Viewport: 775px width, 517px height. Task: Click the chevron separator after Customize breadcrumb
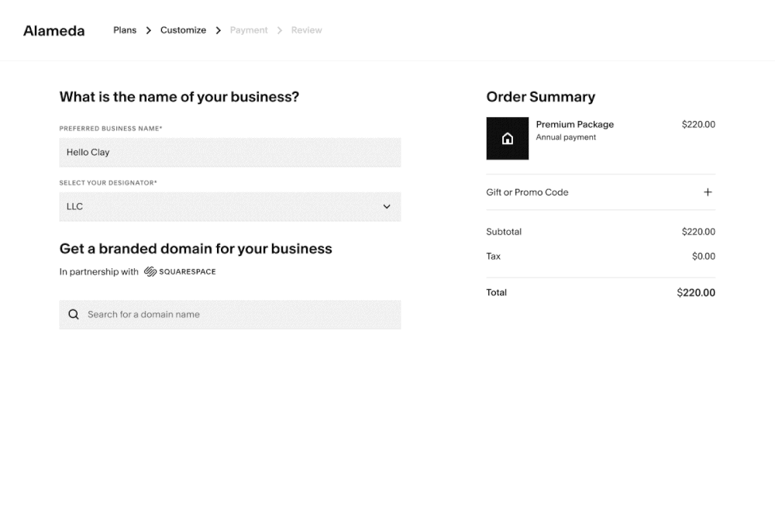(219, 29)
